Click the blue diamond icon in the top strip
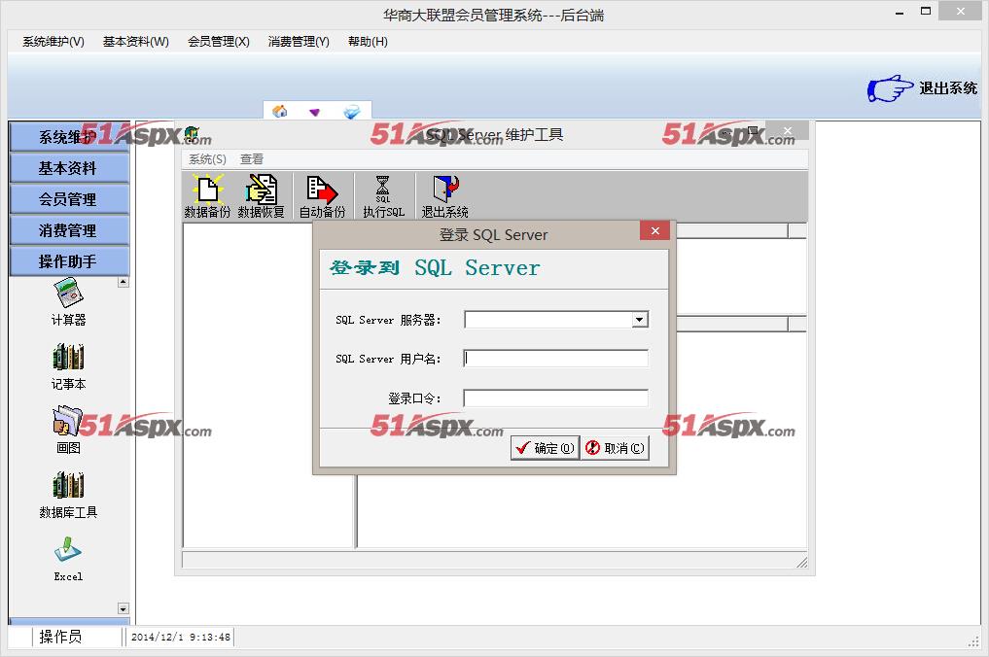 point(351,112)
